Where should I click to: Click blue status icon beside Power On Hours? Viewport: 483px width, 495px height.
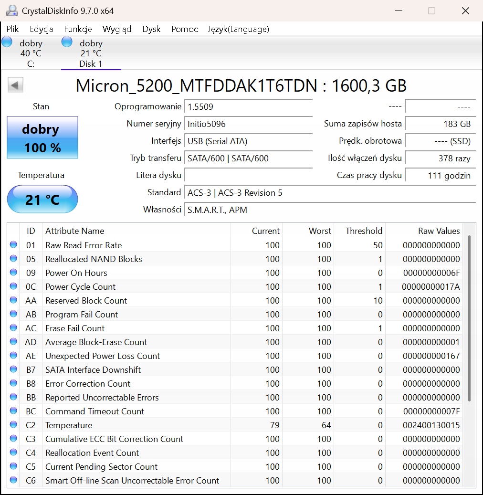(14, 273)
